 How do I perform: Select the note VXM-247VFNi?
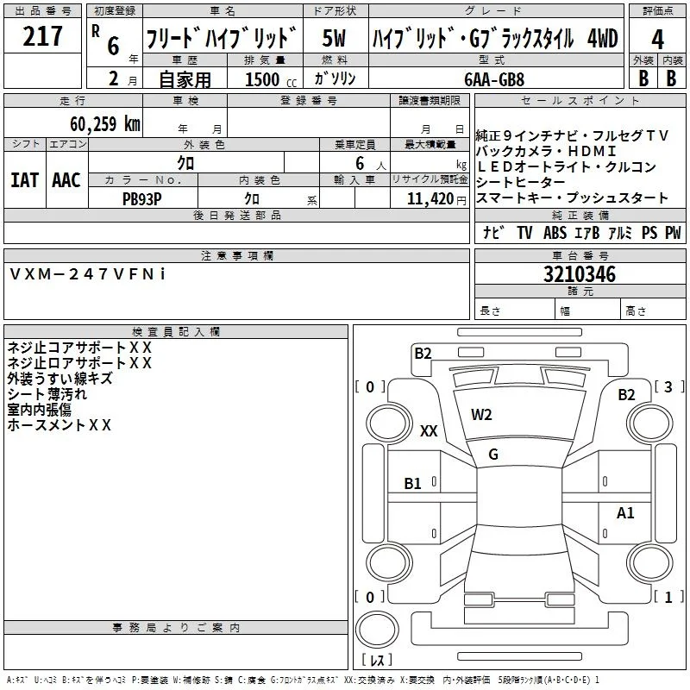[x=88, y=273]
